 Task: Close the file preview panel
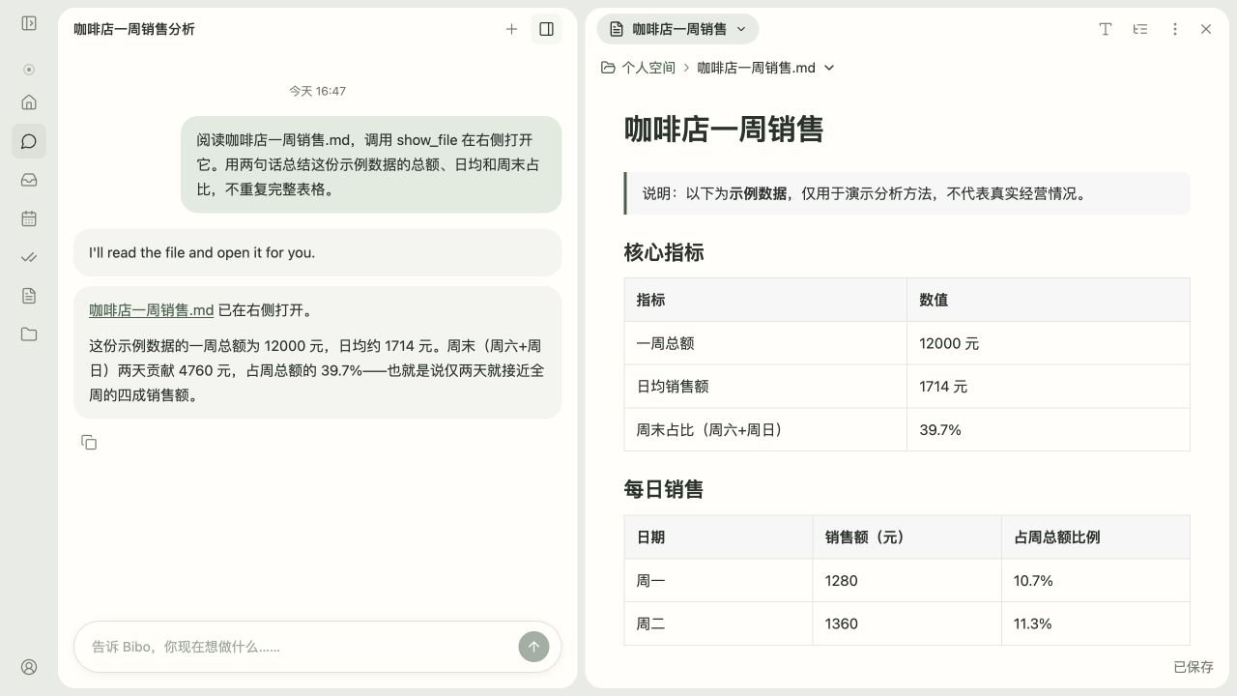(x=1206, y=29)
